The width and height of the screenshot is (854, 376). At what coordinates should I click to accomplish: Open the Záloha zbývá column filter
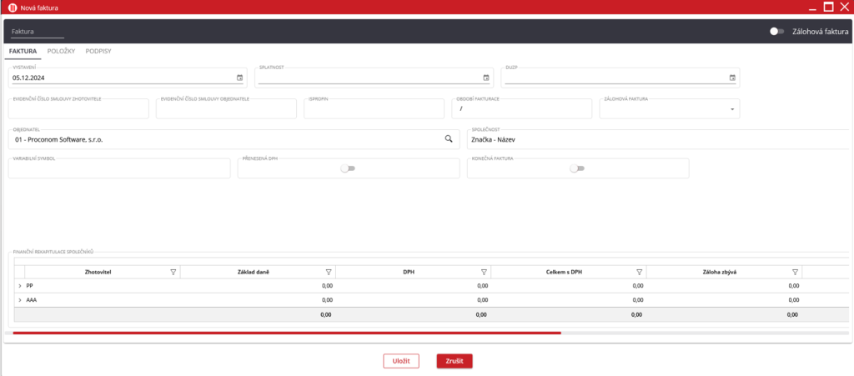pos(795,272)
